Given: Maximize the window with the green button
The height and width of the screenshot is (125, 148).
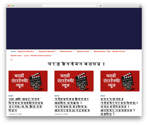Looking at the screenshot, I should [x=13, y=6].
